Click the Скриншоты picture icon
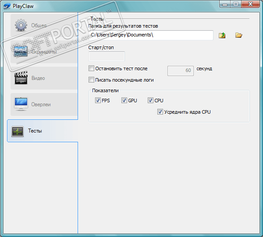 pyautogui.click(x=21, y=51)
